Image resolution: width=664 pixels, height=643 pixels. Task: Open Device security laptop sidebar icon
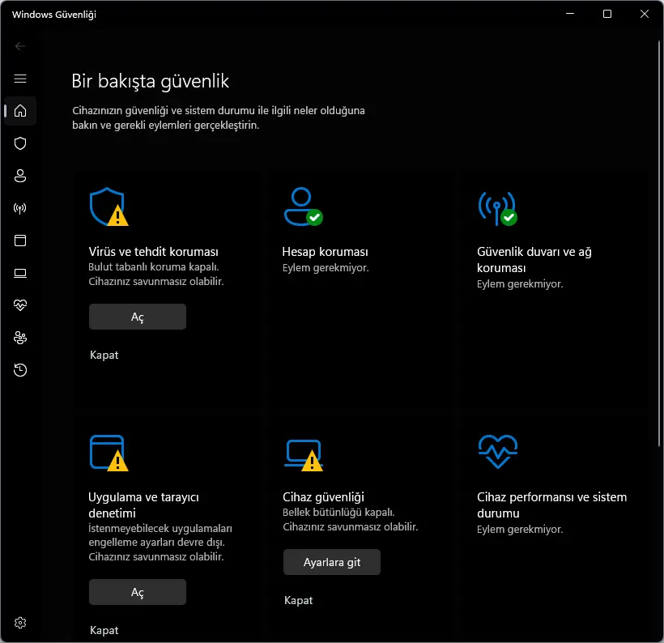tap(20, 273)
